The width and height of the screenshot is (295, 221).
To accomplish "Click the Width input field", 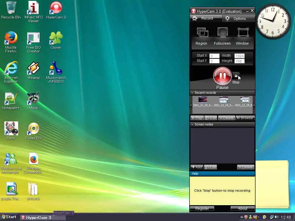I will pyautogui.click(x=239, y=56).
